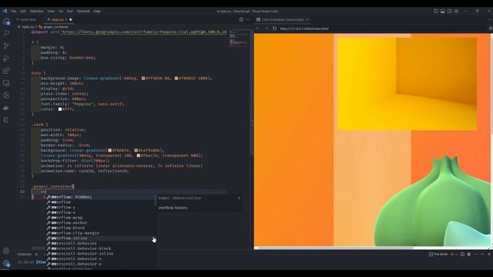
Task: Choose 'overflow-block' suggestion
Action: point(101,228)
